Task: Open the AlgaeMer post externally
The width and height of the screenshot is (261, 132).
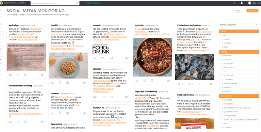Action: (111, 97)
